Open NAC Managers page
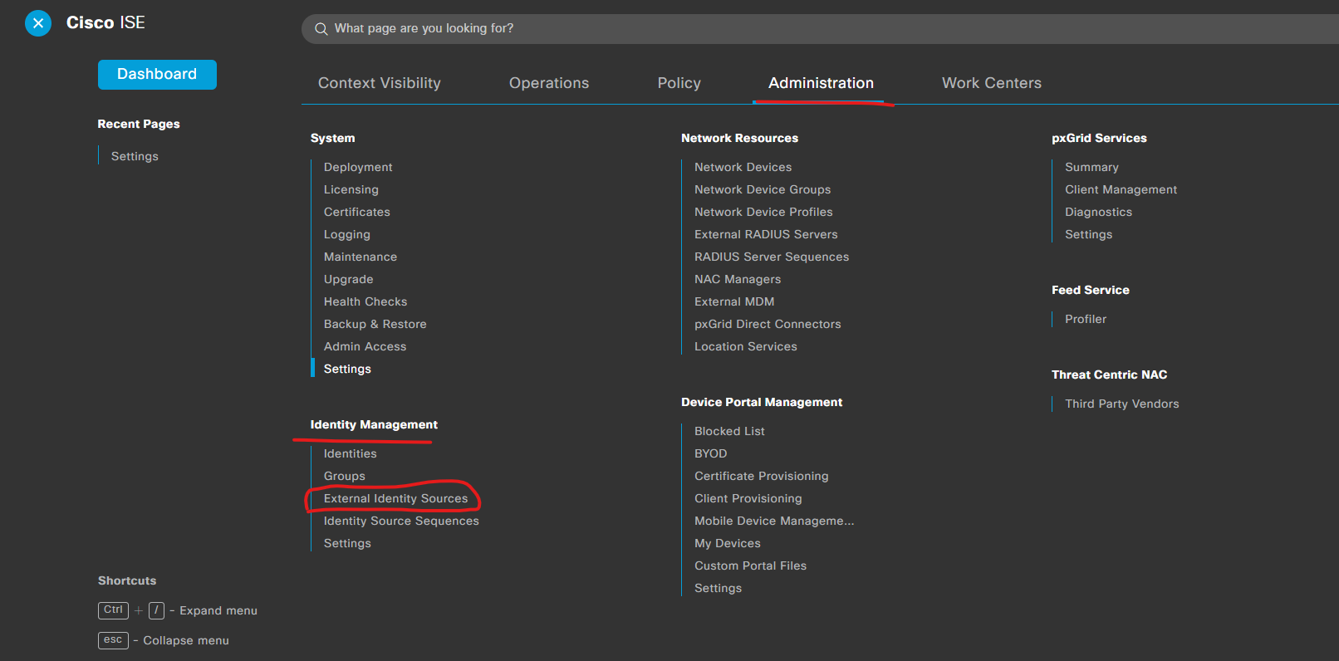Viewport: 1339px width, 661px height. [738, 279]
